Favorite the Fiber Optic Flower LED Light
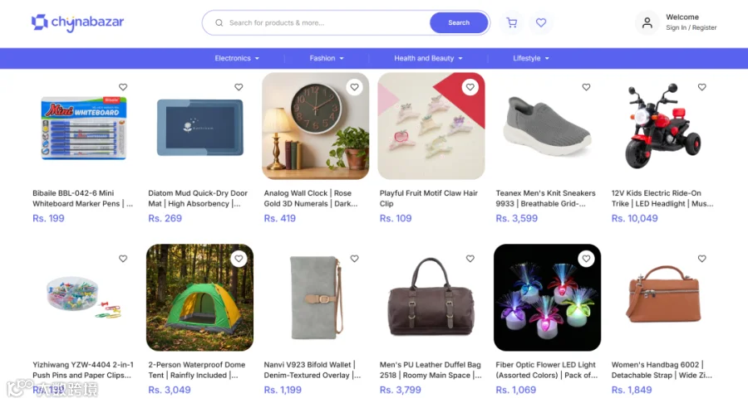 pos(586,259)
